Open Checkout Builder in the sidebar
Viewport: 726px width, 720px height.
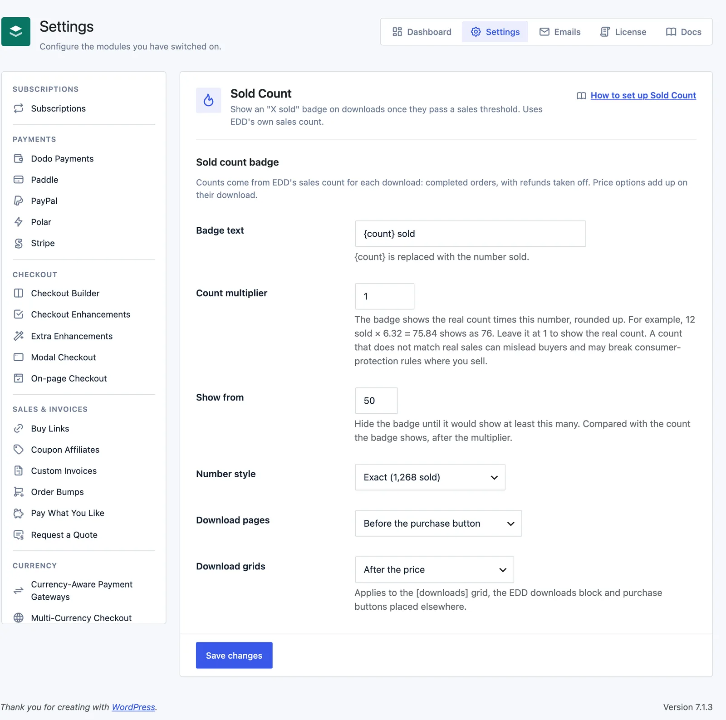coord(84,293)
